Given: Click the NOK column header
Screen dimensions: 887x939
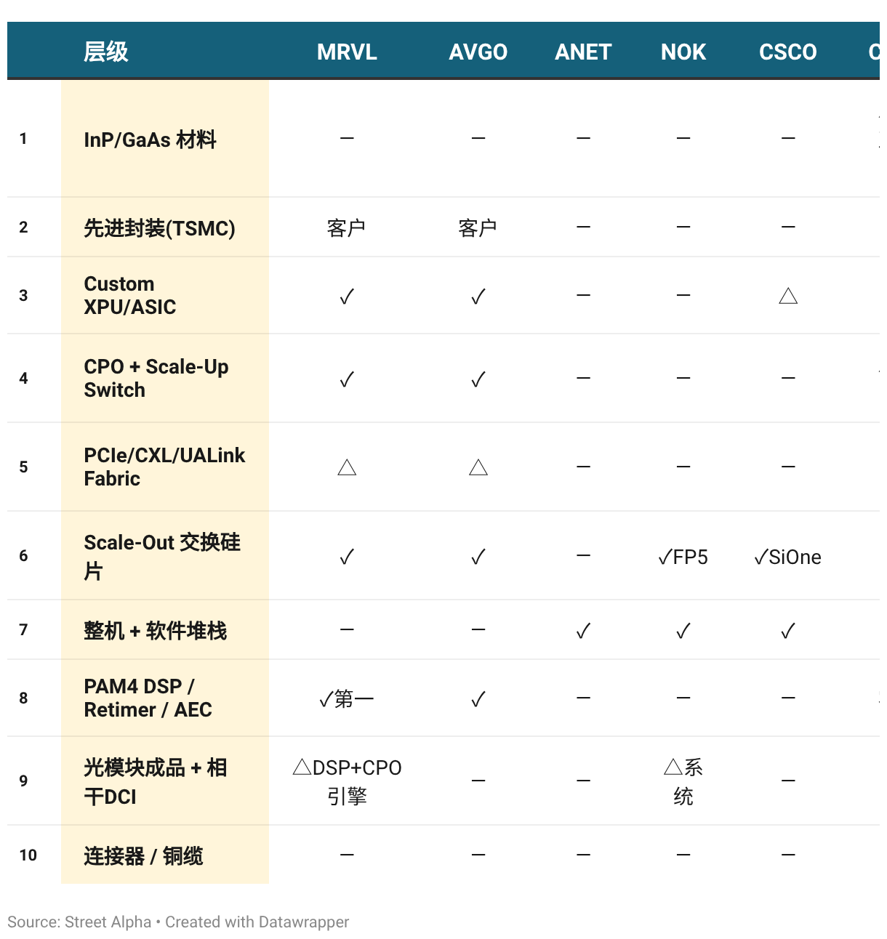Looking at the screenshot, I should pyautogui.click(x=683, y=52).
